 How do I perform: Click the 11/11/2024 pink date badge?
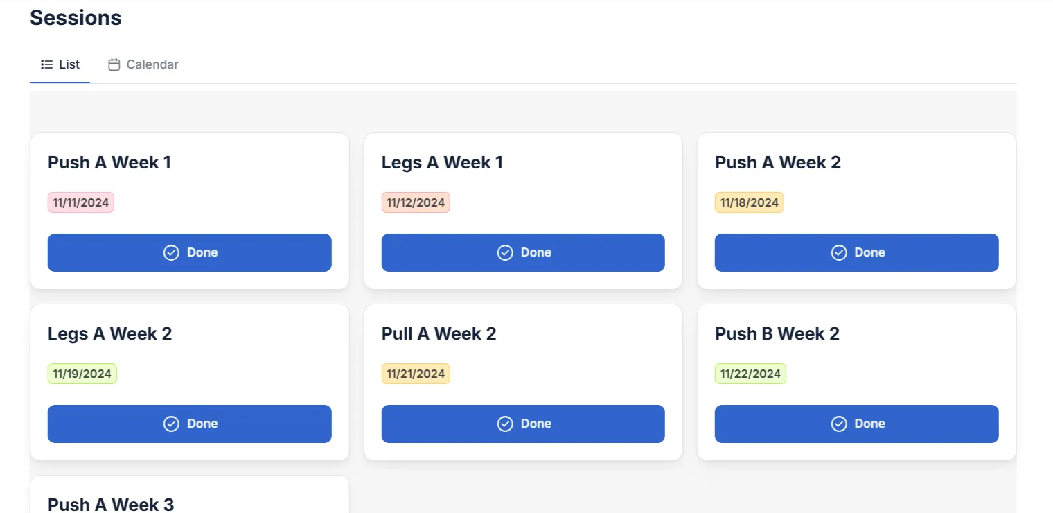81,202
